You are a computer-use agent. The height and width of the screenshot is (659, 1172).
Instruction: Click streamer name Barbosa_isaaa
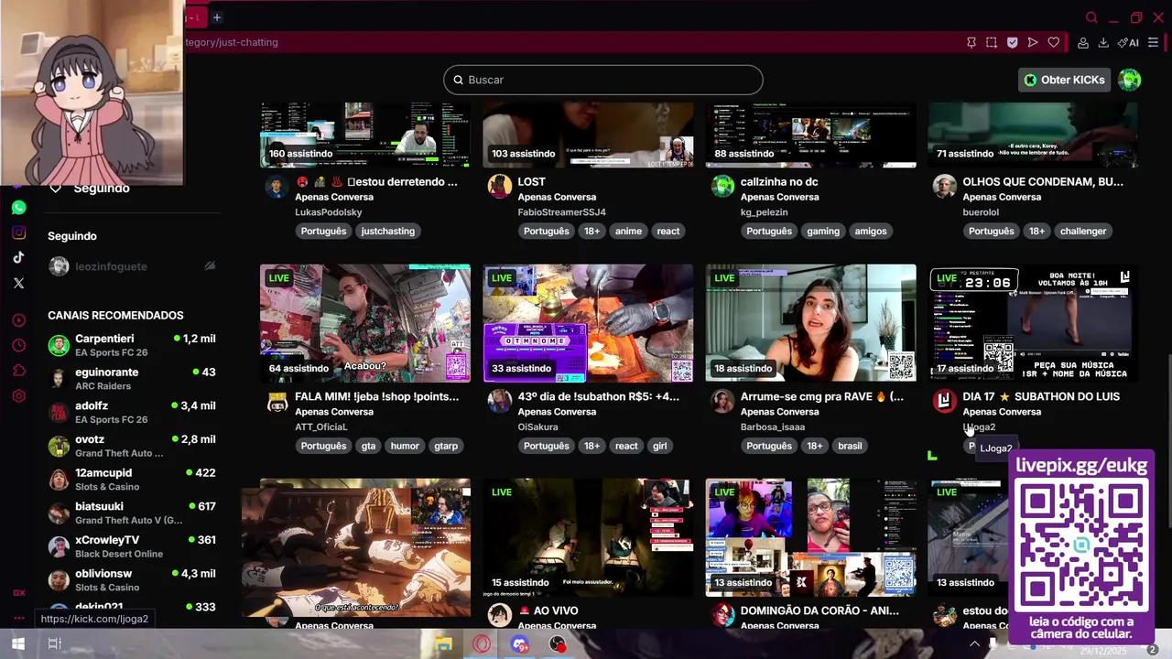(773, 427)
